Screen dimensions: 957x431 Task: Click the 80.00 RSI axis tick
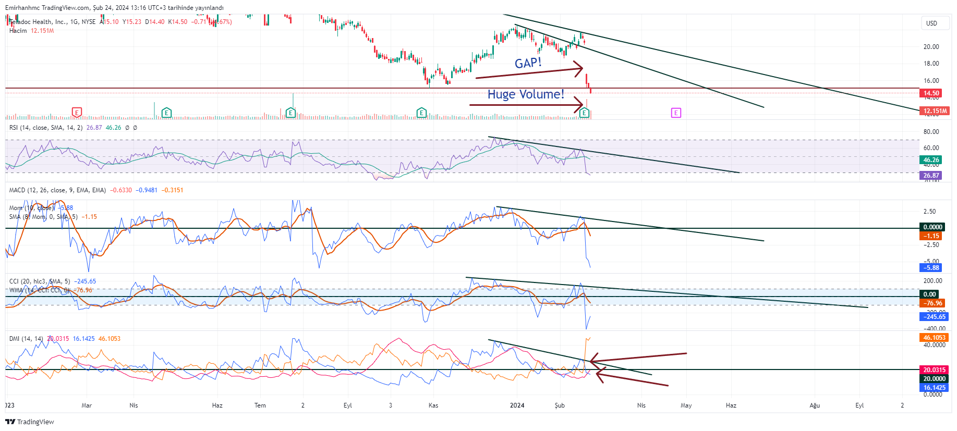point(931,132)
